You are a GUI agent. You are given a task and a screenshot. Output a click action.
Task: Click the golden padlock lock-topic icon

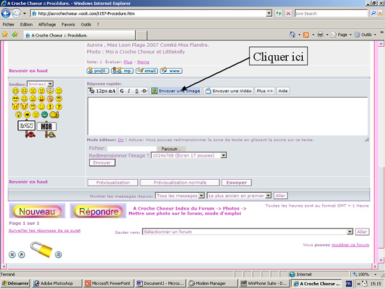point(41,249)
